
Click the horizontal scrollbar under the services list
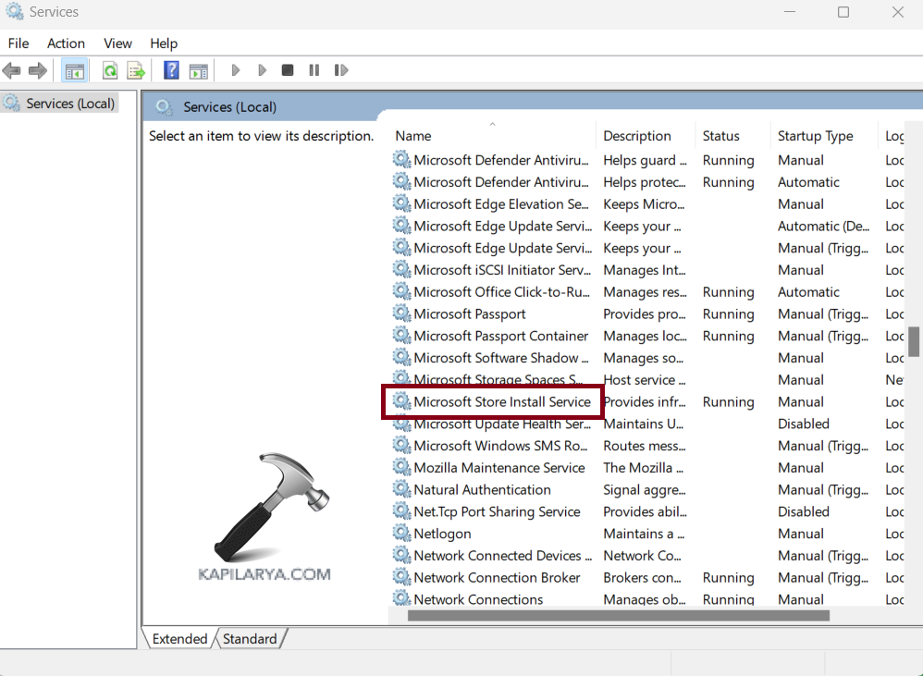(x=618, y=615)
